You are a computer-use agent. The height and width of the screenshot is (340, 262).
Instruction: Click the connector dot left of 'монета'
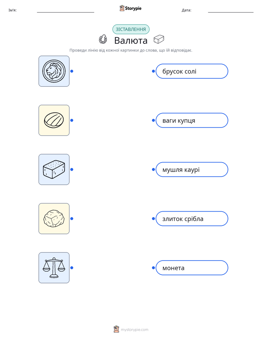click(153, 268)
